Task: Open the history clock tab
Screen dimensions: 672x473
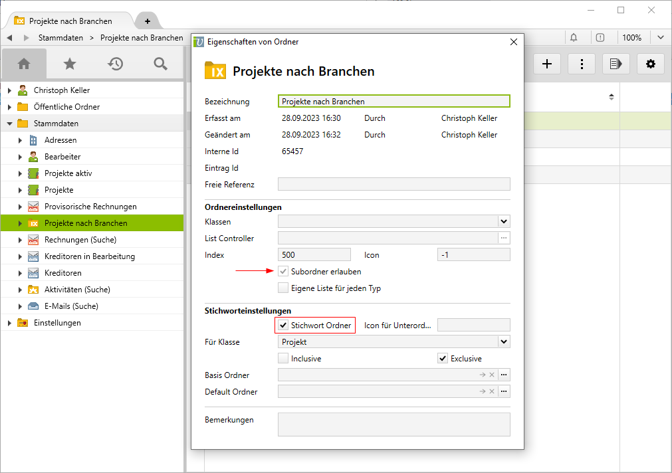Action: click(116, 64)
